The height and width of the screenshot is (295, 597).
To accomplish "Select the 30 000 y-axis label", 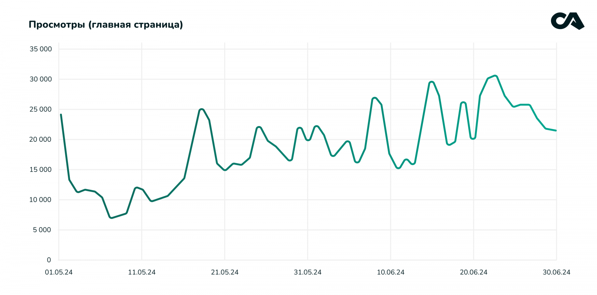I will [x=41, y=79].
